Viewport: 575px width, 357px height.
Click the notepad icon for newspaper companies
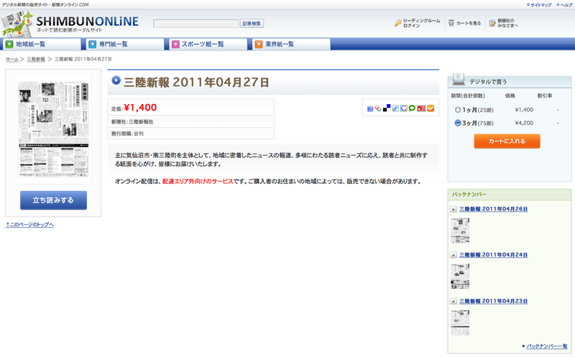click(492, 23)
